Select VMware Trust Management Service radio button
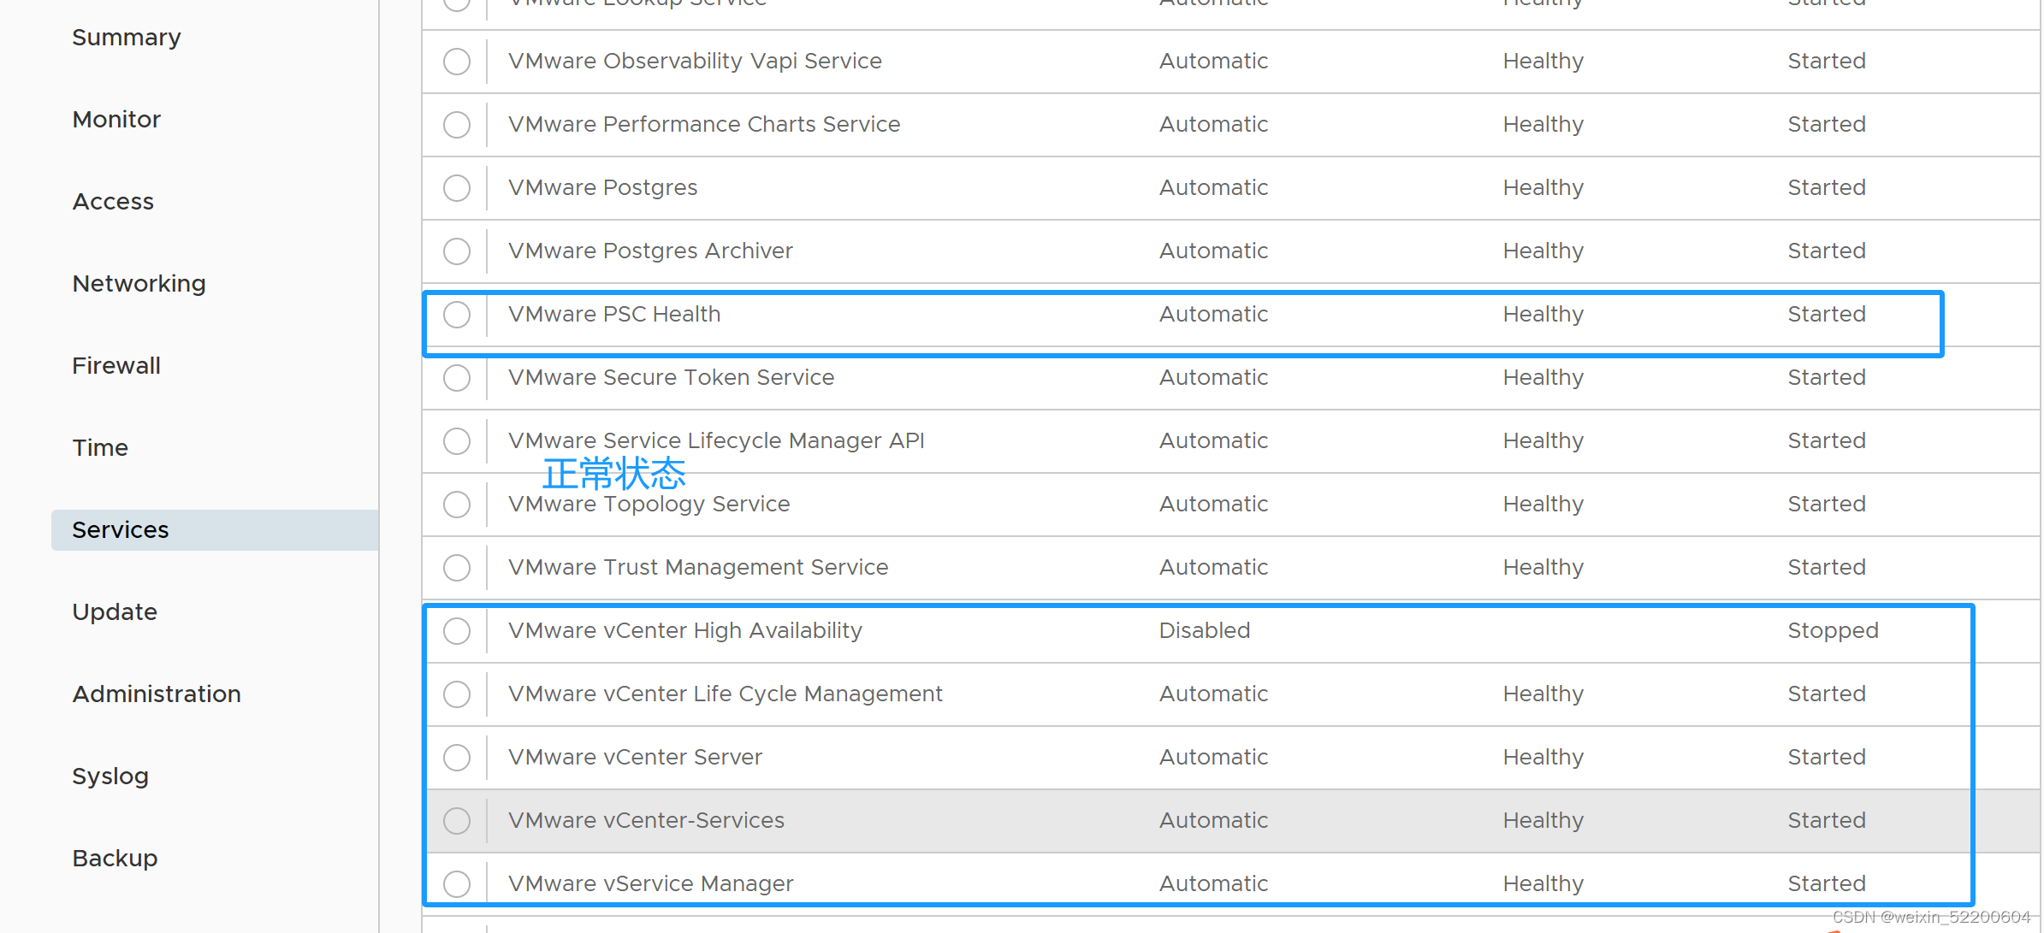 pos(457,568)
